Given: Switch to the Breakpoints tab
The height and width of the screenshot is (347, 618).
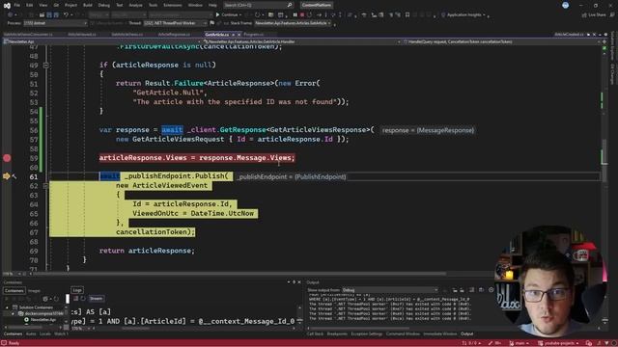Looking at the screenshot, I should (337, 334).
